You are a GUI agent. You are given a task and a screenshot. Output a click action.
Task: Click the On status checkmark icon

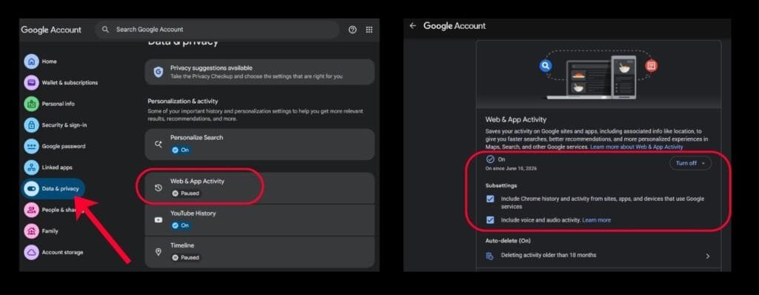tap(490, 159)
